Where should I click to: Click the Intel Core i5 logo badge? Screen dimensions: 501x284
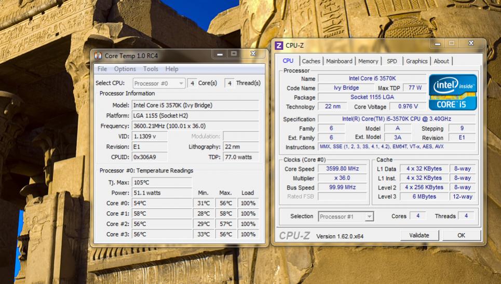452,92
